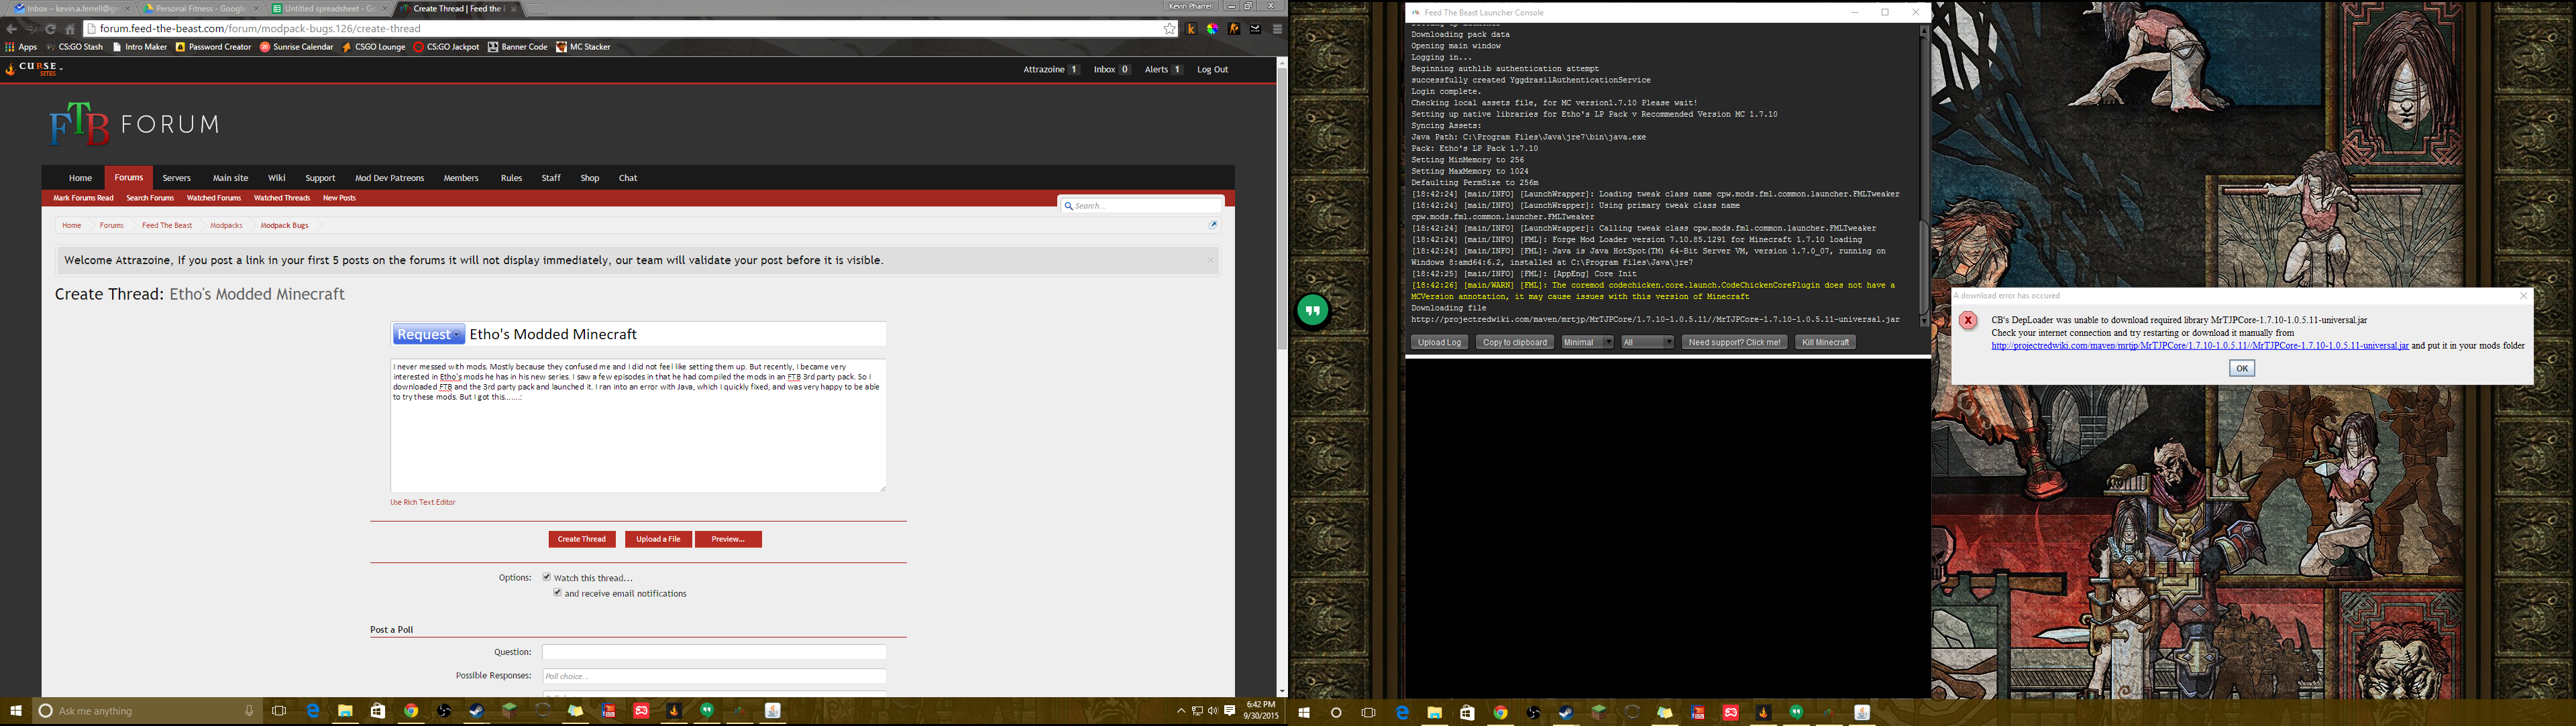
Task: Click Use Rich Text Editor link
Action: [423, 502]
